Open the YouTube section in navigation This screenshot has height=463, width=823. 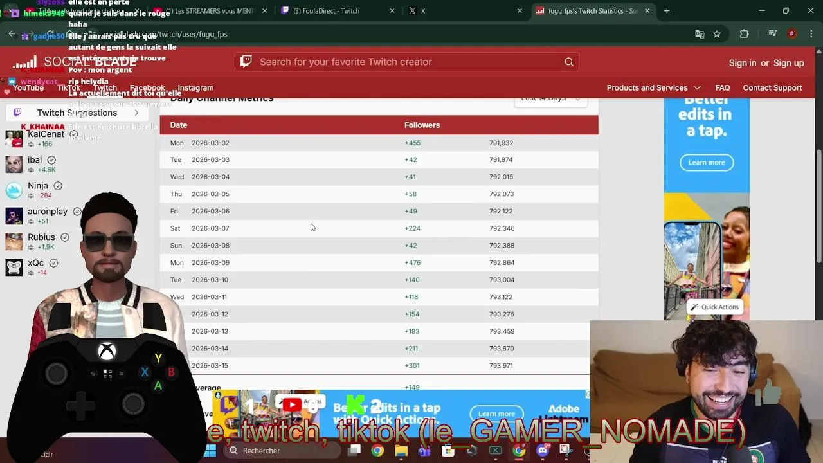(x=28, y=87)
